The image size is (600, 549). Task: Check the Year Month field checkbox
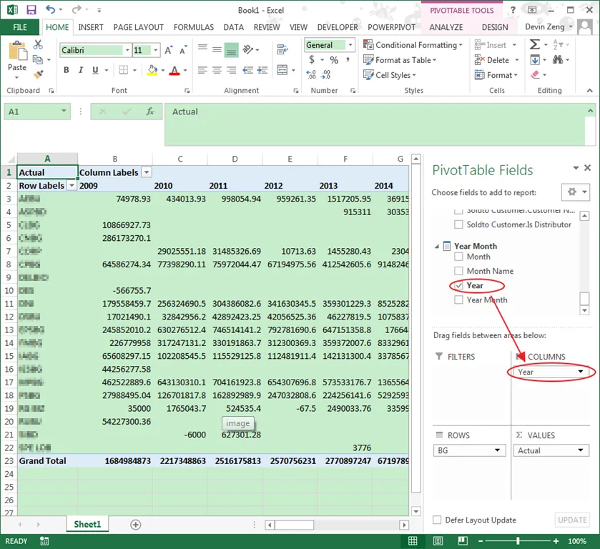point(458,300)
